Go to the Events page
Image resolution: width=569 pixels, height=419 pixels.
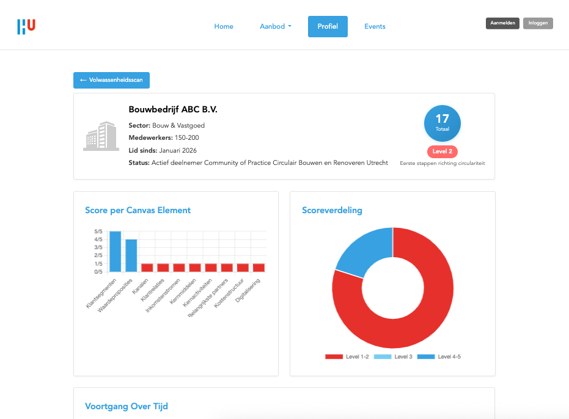375,26
